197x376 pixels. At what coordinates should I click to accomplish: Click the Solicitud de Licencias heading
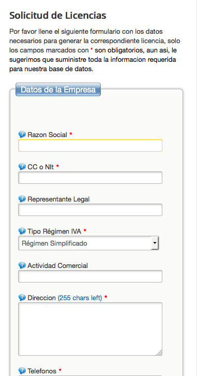pos(58,16)
